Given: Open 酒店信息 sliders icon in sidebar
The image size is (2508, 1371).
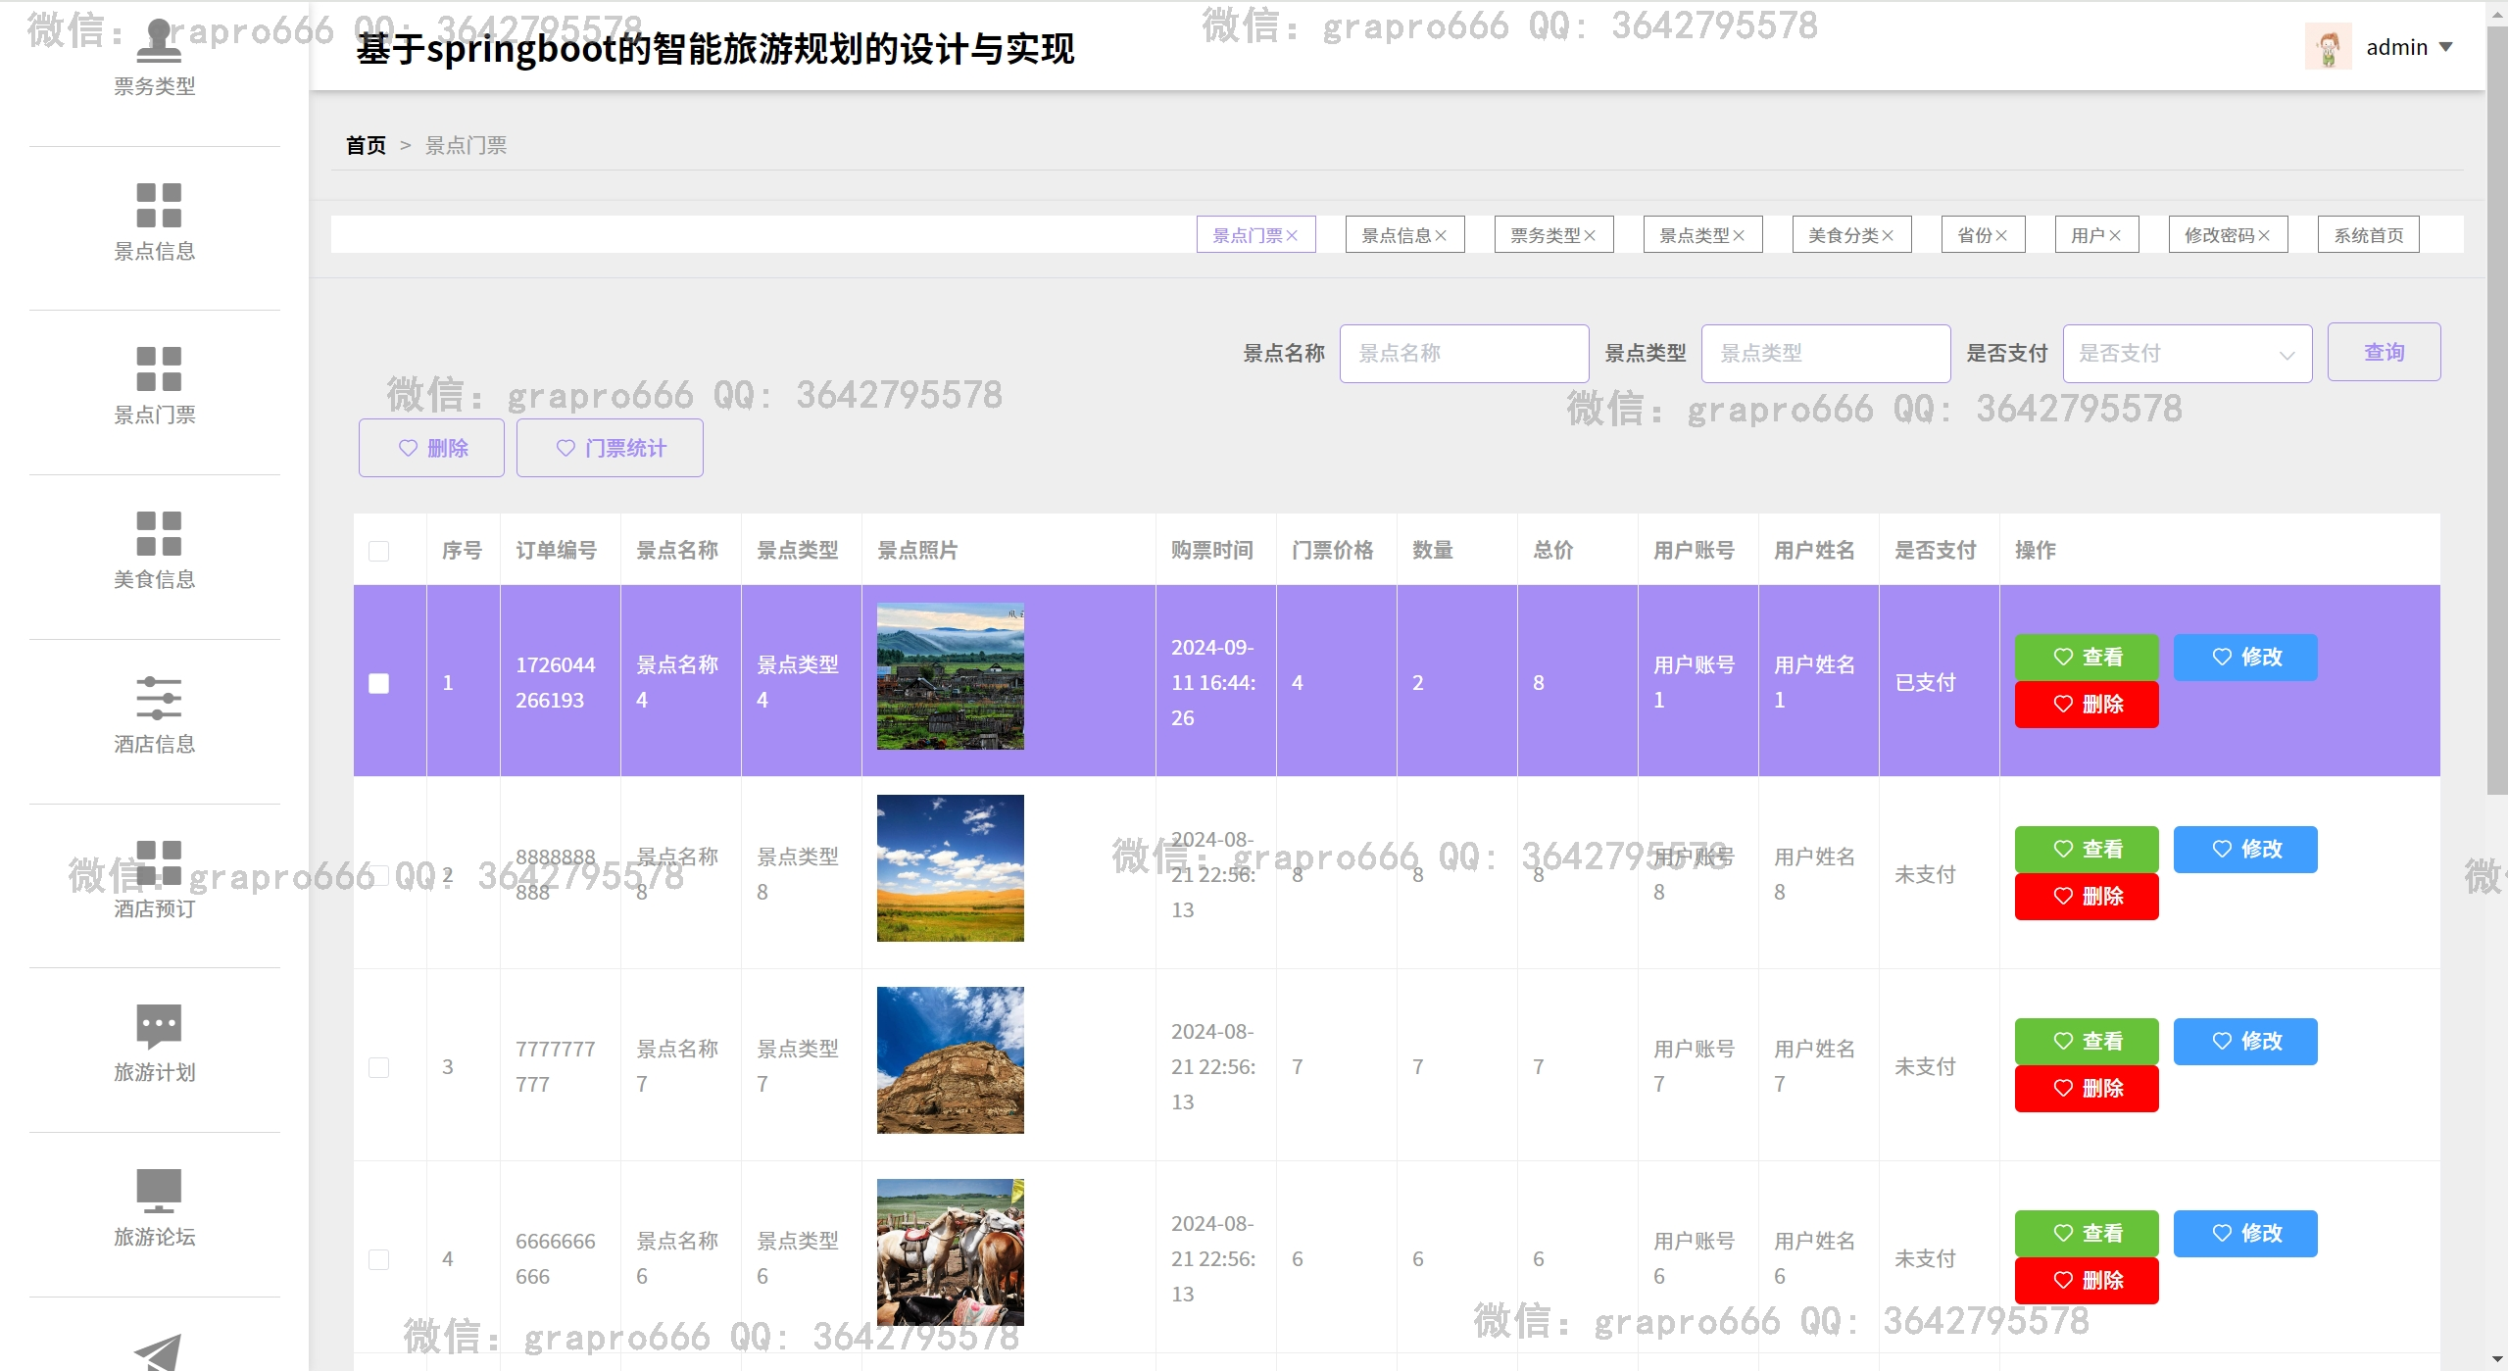Looking at the screenshot, I should [x=159, y=698].
